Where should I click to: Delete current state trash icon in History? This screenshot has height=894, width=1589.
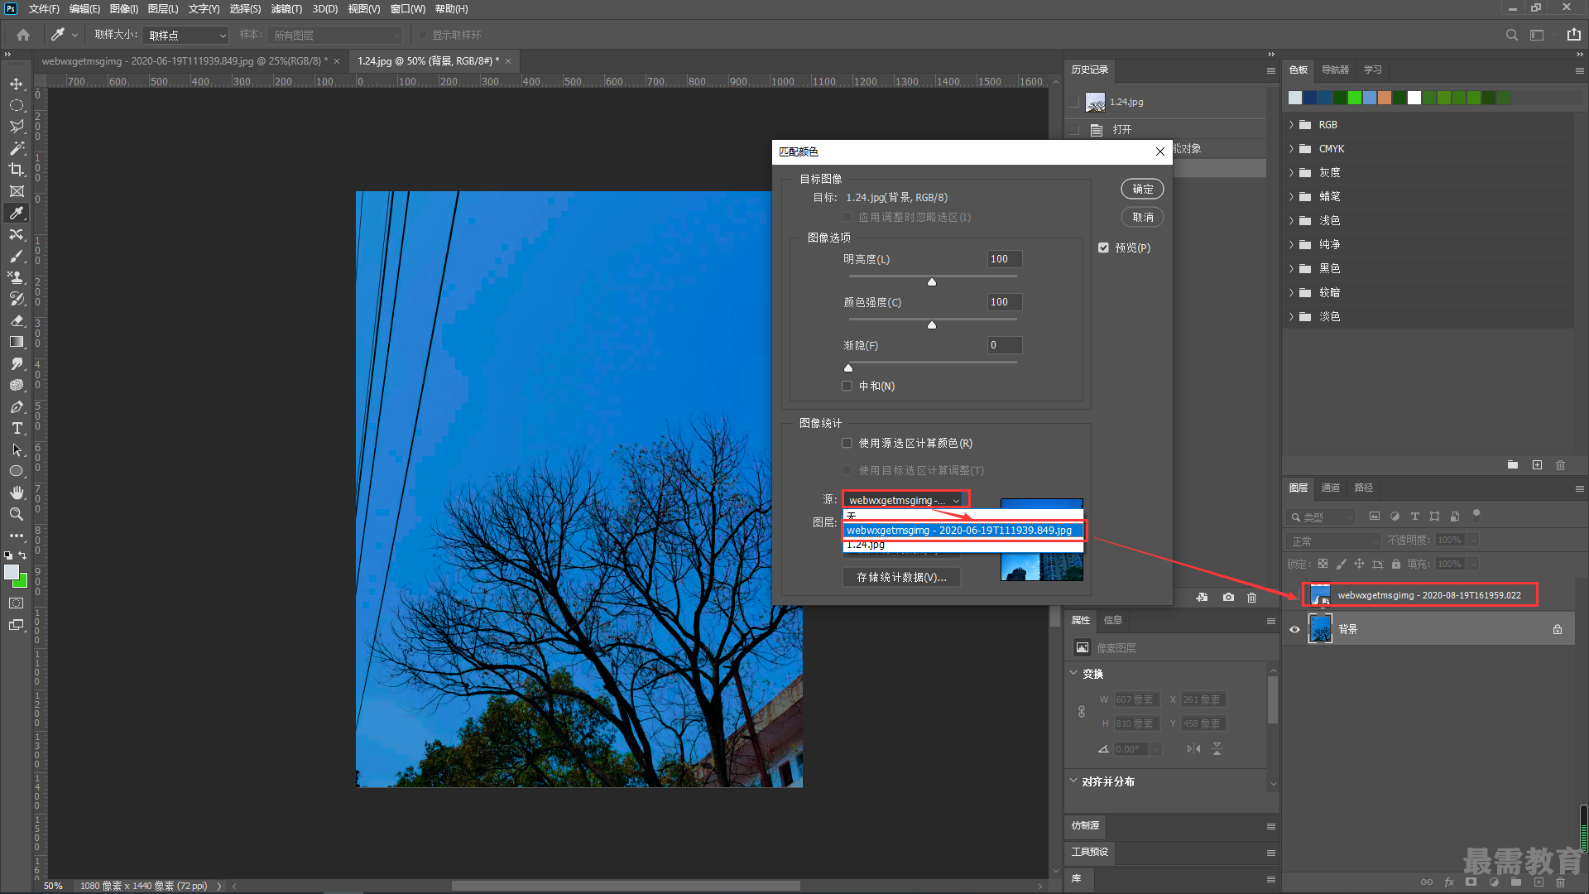tap(1252, 597)
